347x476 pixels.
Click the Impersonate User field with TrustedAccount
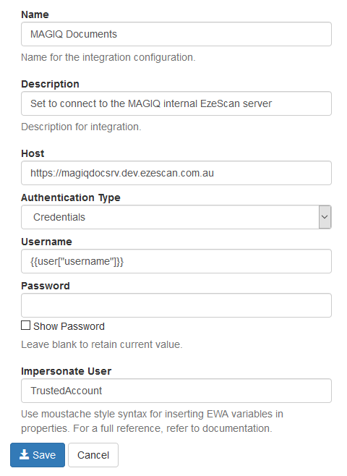tap(176, 391)
